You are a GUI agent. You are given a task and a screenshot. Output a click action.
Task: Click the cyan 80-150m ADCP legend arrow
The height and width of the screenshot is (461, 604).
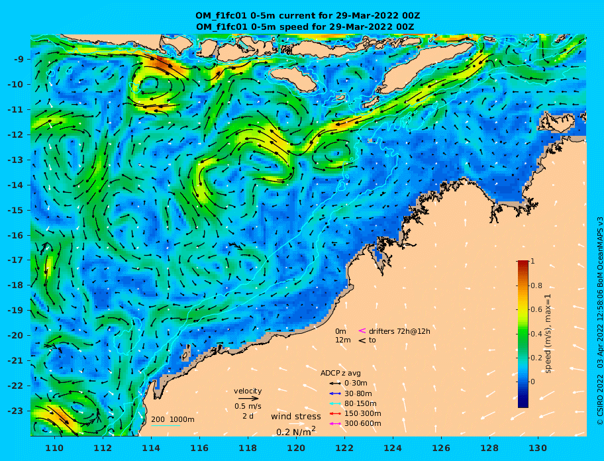pos(335,403)
